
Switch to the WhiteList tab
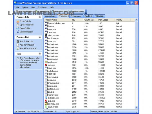[99, 16]
